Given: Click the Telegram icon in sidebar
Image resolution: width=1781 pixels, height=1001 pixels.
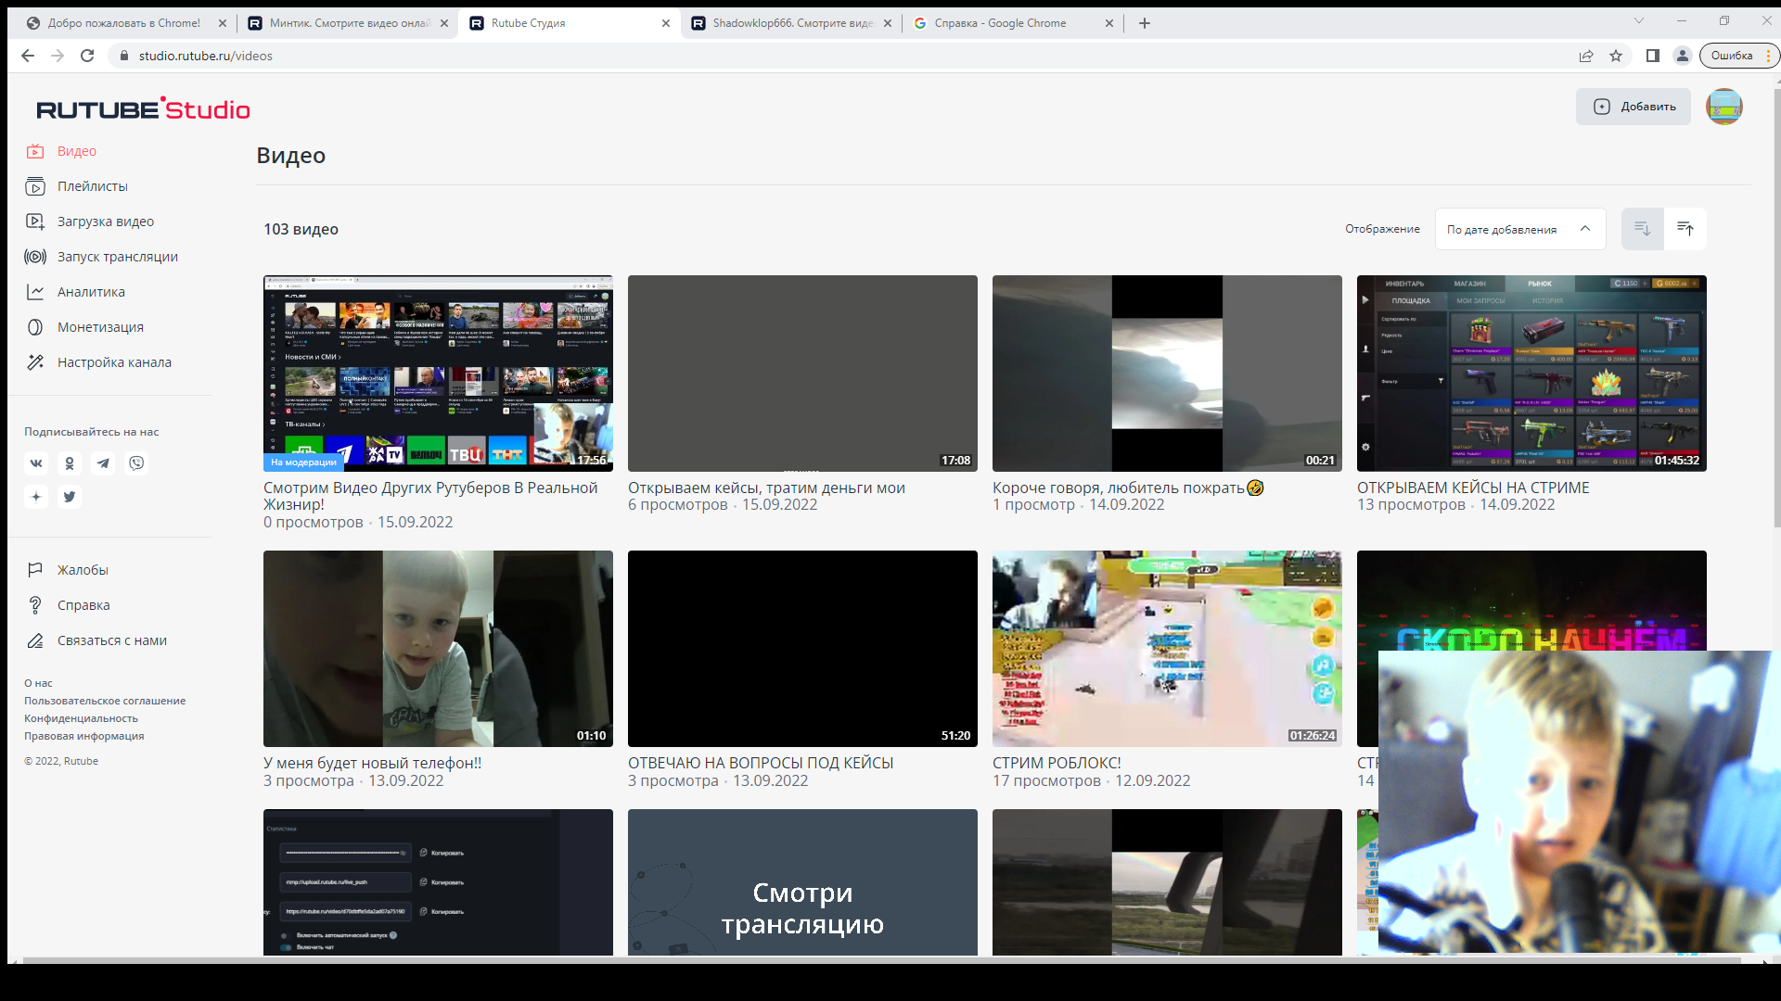Looking at the screenshot, I should click(103, 463).
